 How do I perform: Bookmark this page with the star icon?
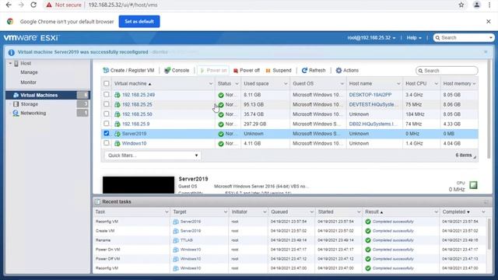461,5
